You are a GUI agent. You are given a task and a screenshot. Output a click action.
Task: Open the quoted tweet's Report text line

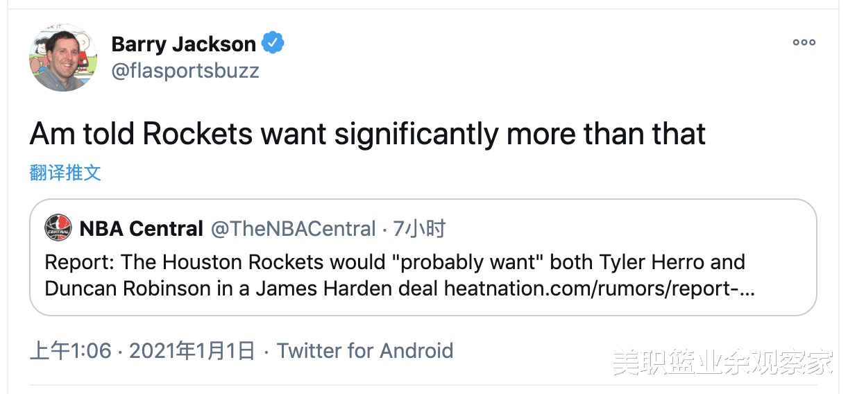(395, 263)
